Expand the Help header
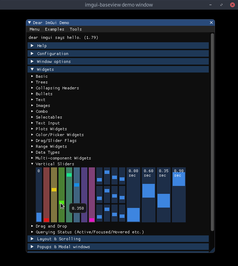 118,46
